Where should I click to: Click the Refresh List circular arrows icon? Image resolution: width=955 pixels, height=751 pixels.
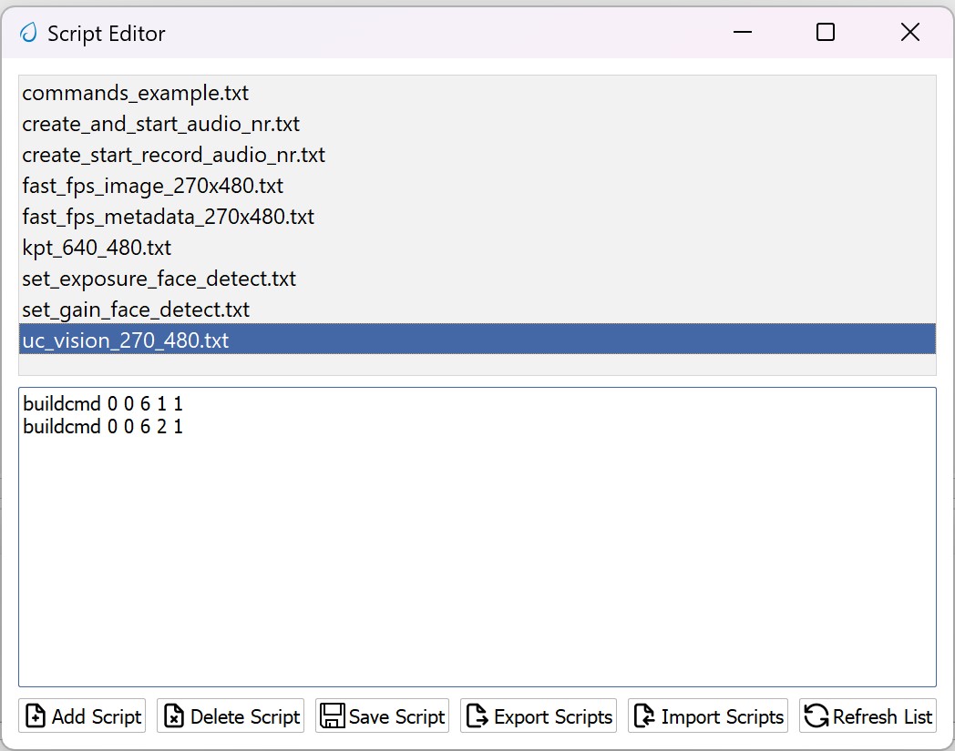click(x=816, y=716)
